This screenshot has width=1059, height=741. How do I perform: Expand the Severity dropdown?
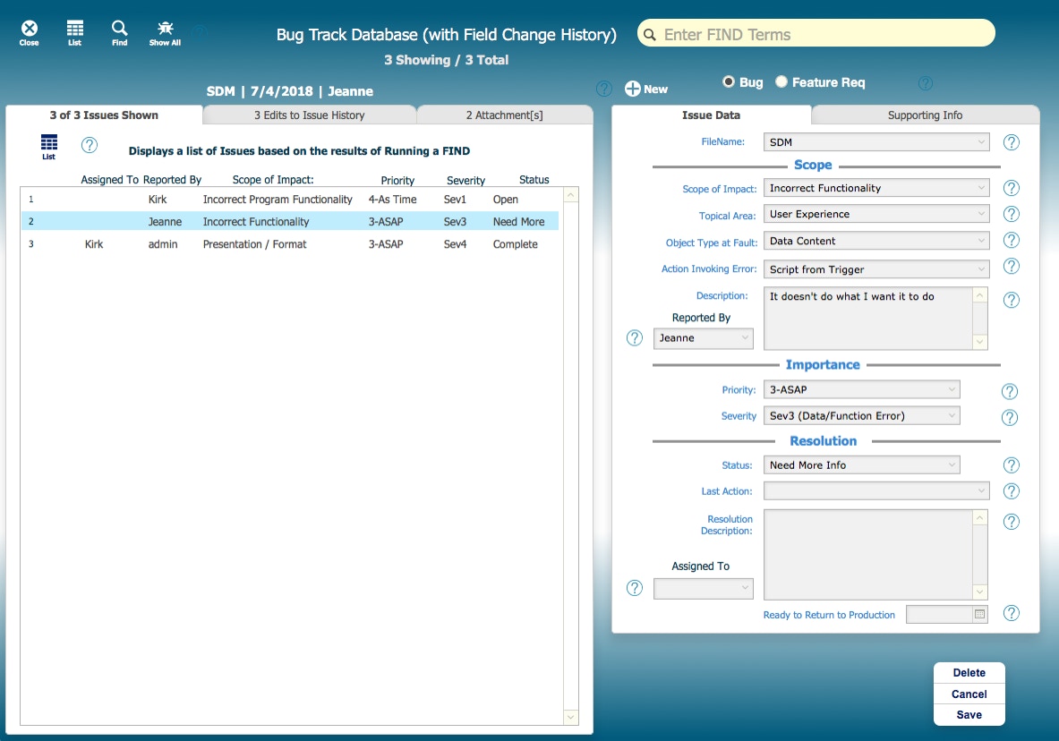point(863,415)
